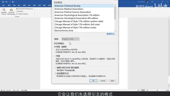Select American Chemical Society citation style

pyautogui.click(x=84, y=6)
